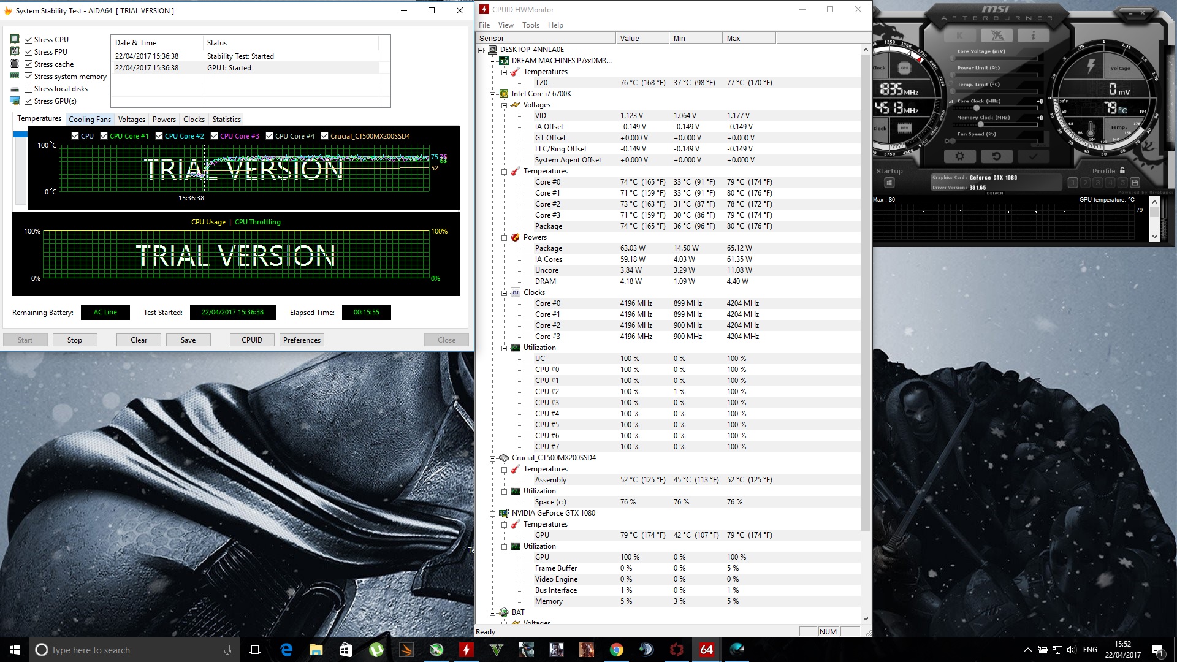Collapse NVIDIA GeForce GTX 1080 node

click(492, 513)
